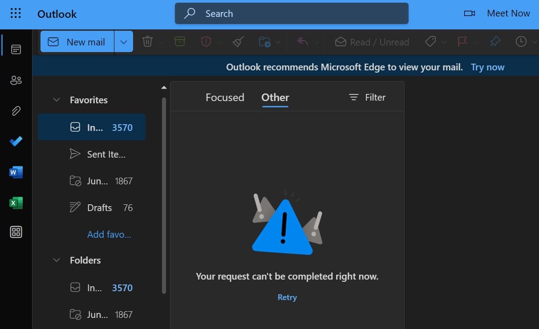Open the Calendar from the left rail
539x329 pixels.
[16, 49]
